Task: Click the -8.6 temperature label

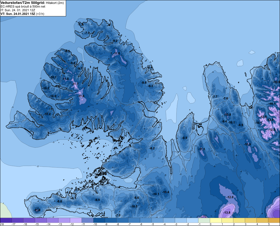Action: point(136,198)
